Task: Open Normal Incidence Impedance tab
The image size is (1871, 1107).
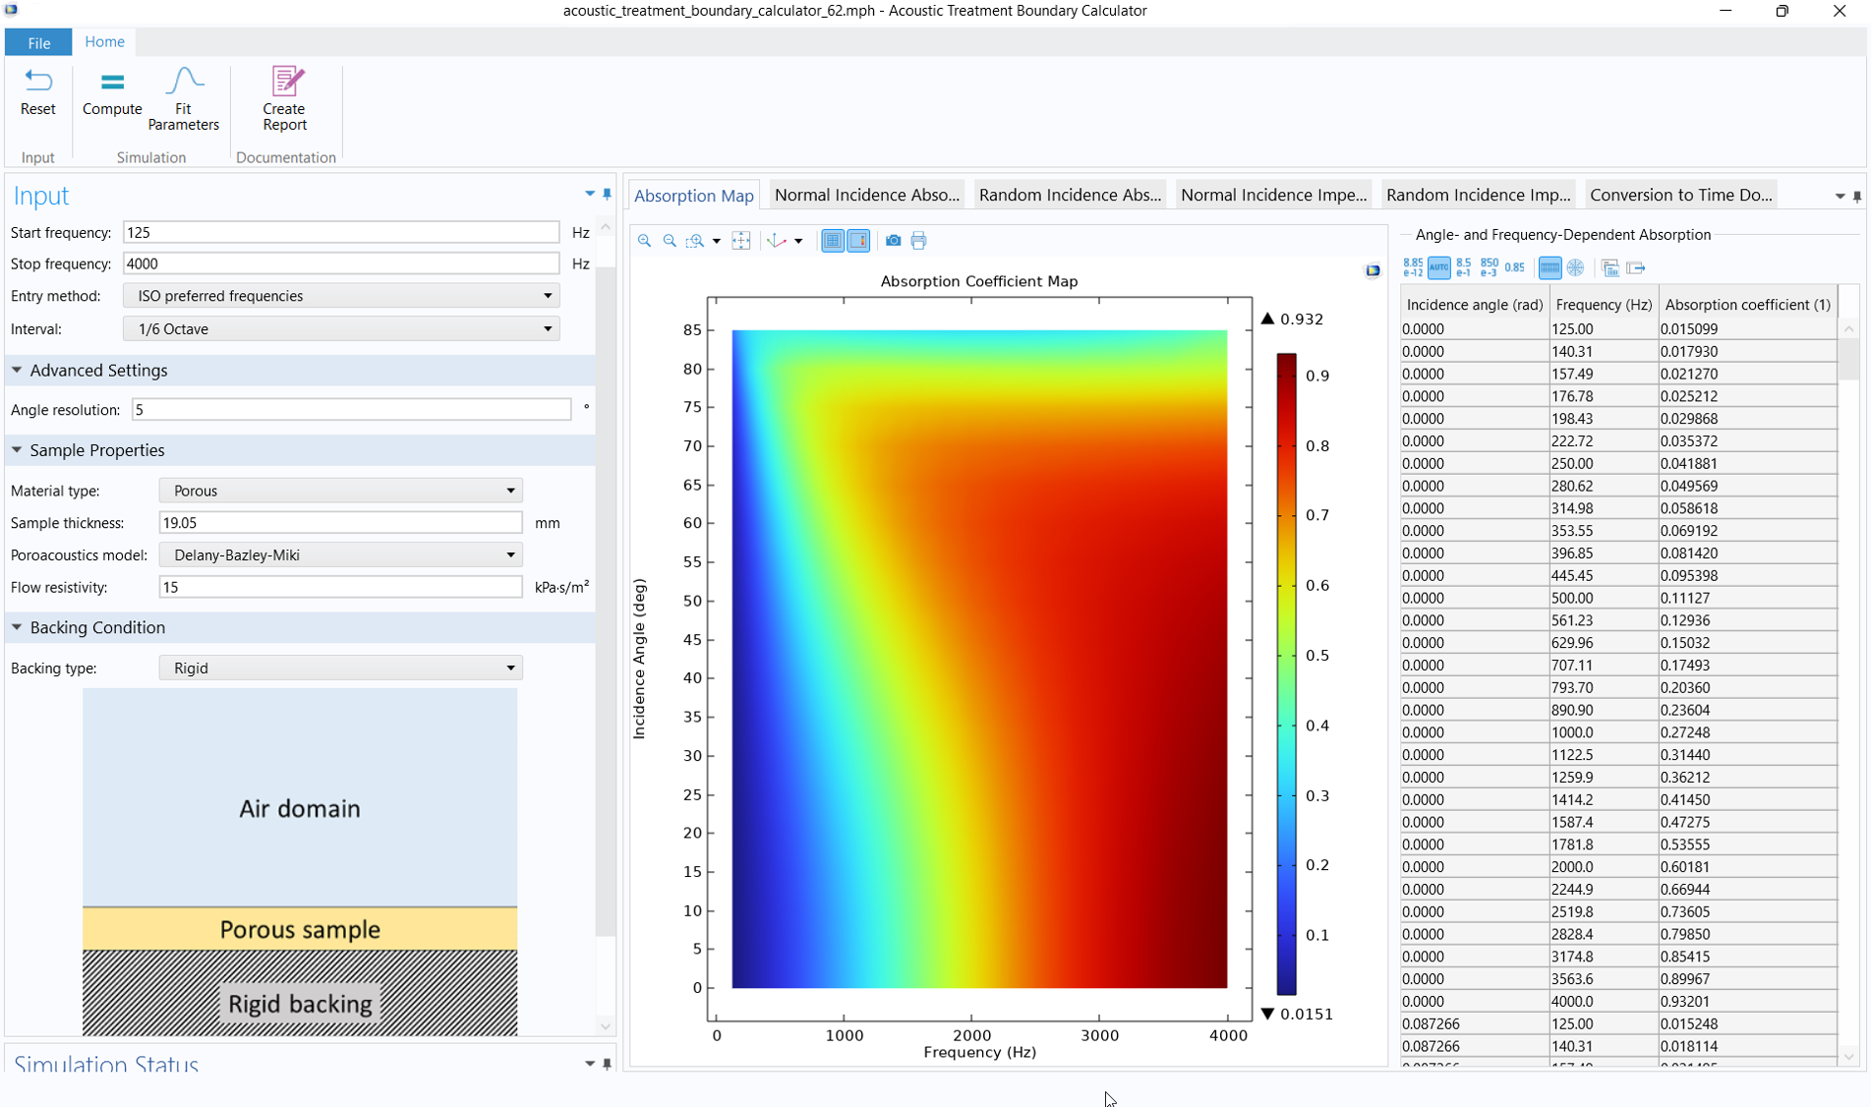Action: (x=1273, y=195)
